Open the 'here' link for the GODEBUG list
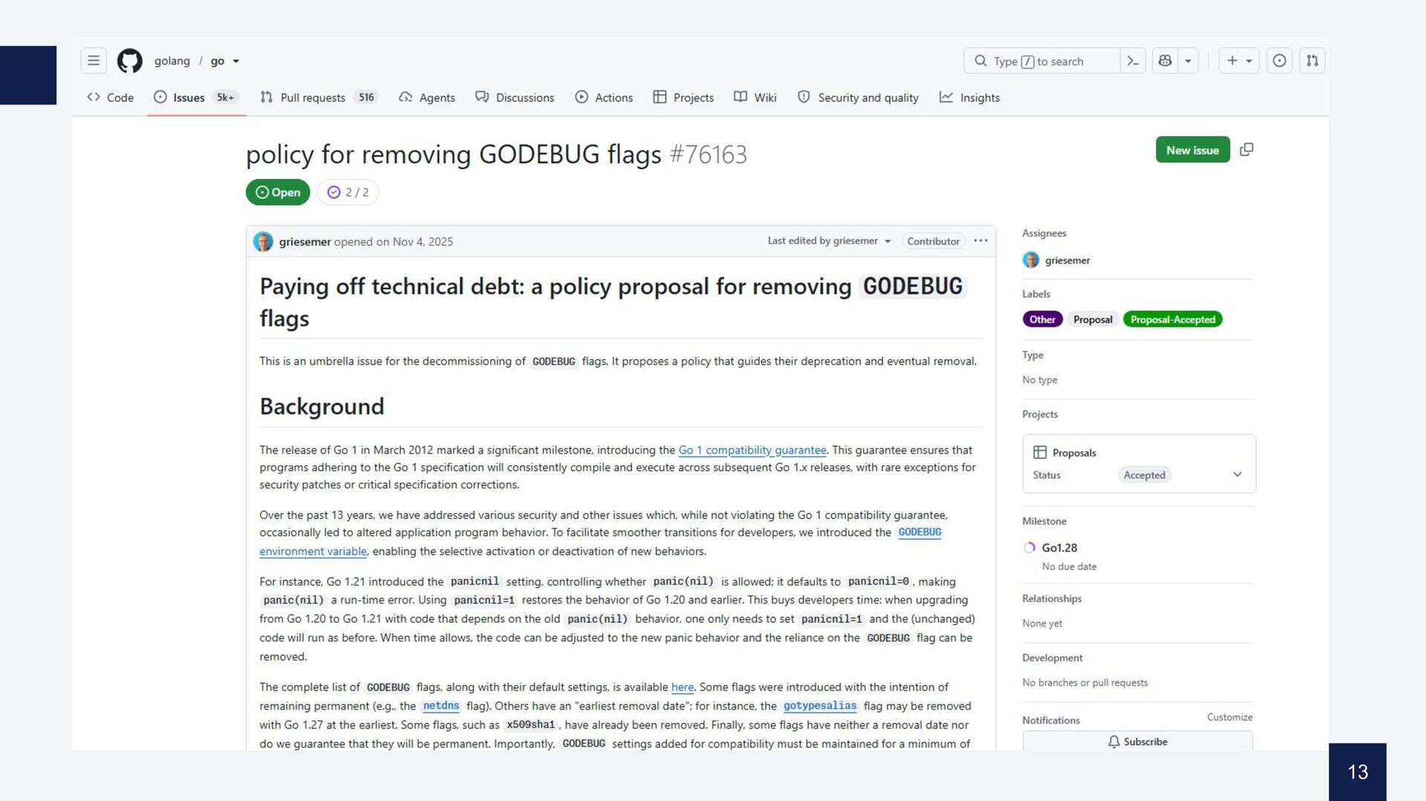The width and height of the screenshot is (1426, 801). click(x=683, y=687)
